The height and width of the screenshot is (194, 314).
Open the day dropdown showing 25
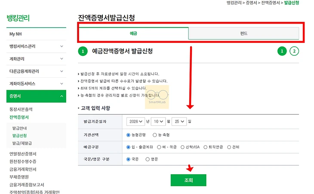coord(179,121)
